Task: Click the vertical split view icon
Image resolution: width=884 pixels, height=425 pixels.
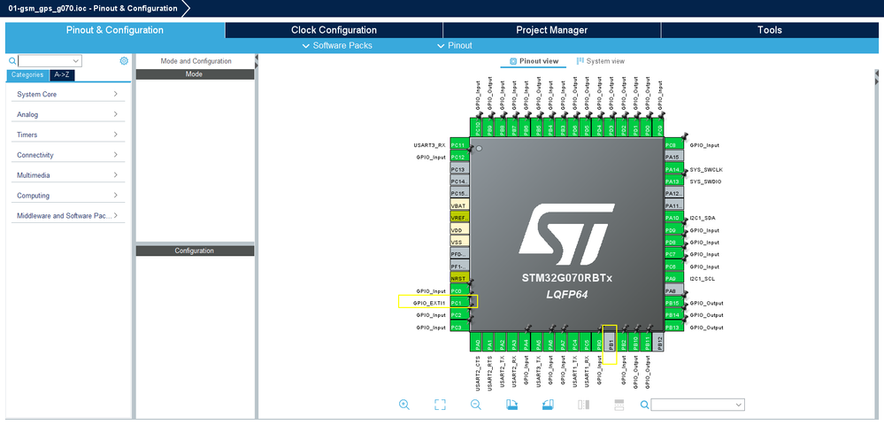Action: (583, 404)
